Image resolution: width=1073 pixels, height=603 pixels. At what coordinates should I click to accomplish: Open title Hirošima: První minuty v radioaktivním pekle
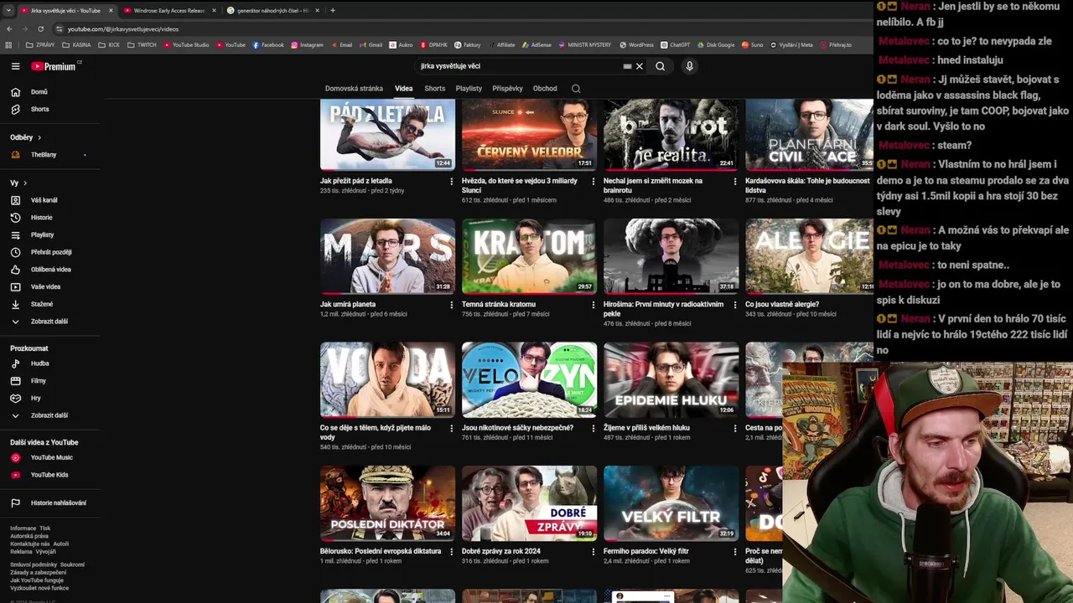tap(663, 309)
